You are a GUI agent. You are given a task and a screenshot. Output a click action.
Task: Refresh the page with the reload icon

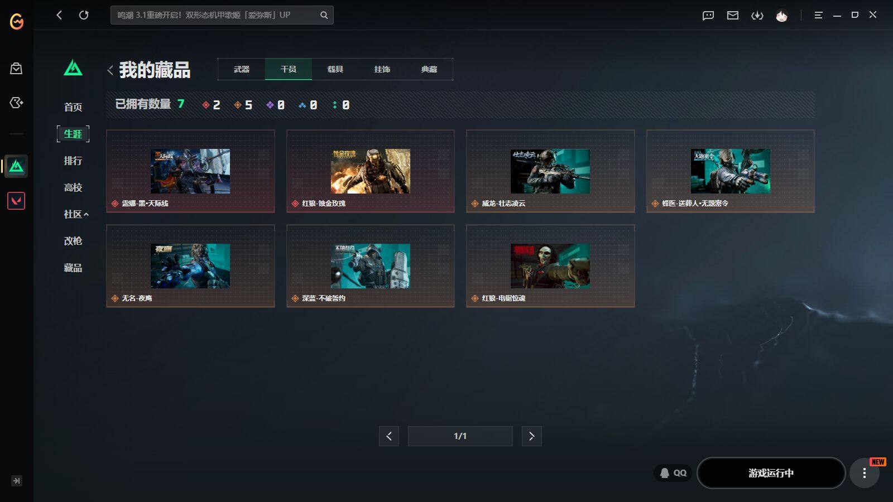point(84,15)
